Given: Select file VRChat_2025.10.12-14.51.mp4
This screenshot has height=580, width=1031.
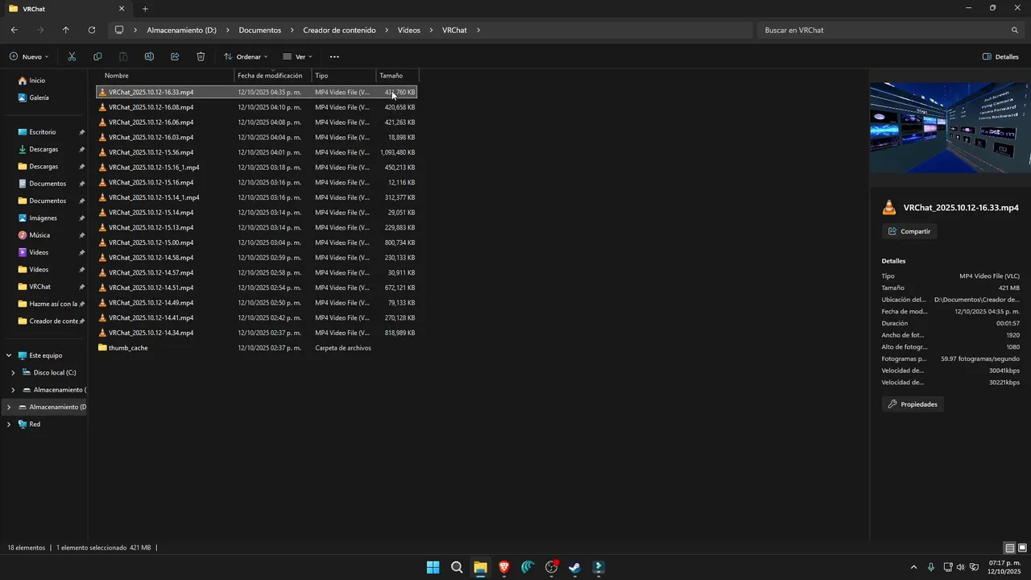Looking at the screenshot, I should tap(256, 288).
